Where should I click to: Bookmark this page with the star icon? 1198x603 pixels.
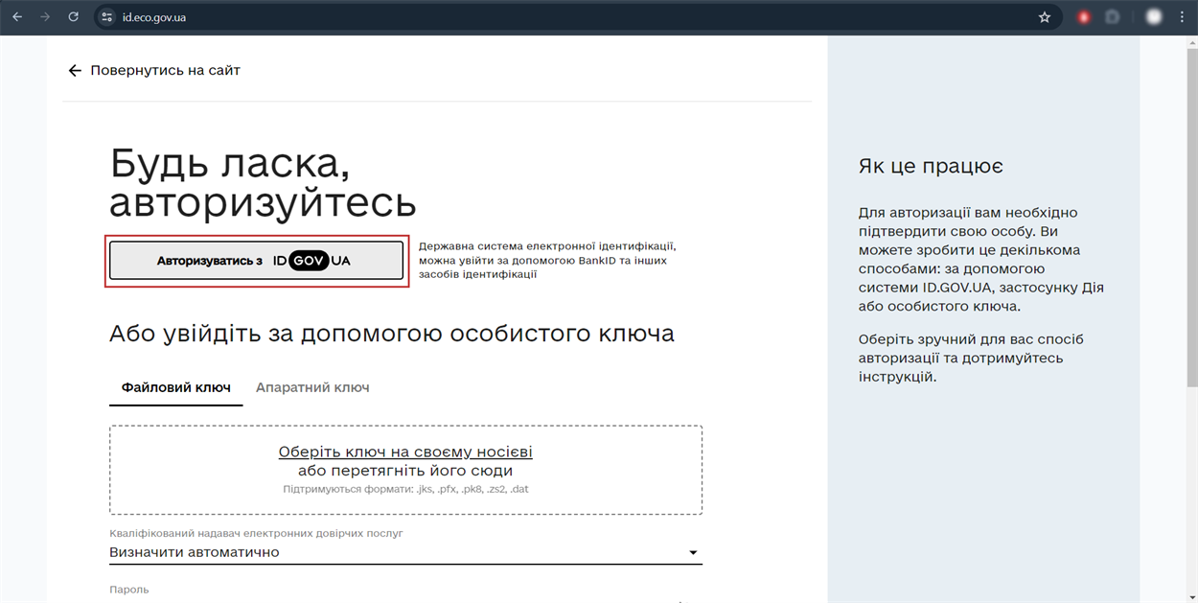pyautogui.click(x=1045, y=17)
